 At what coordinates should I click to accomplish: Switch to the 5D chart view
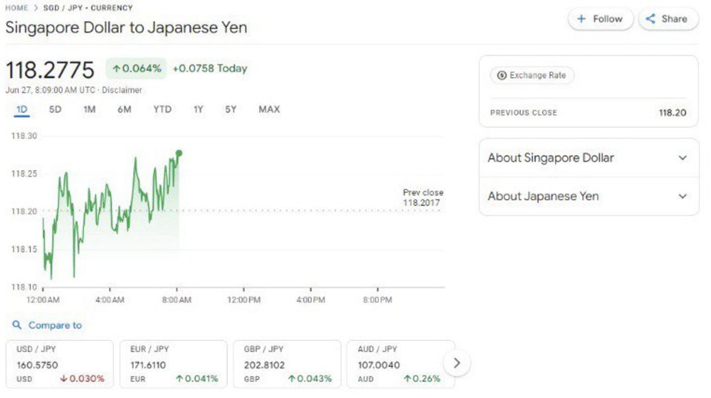coord(55,109)
